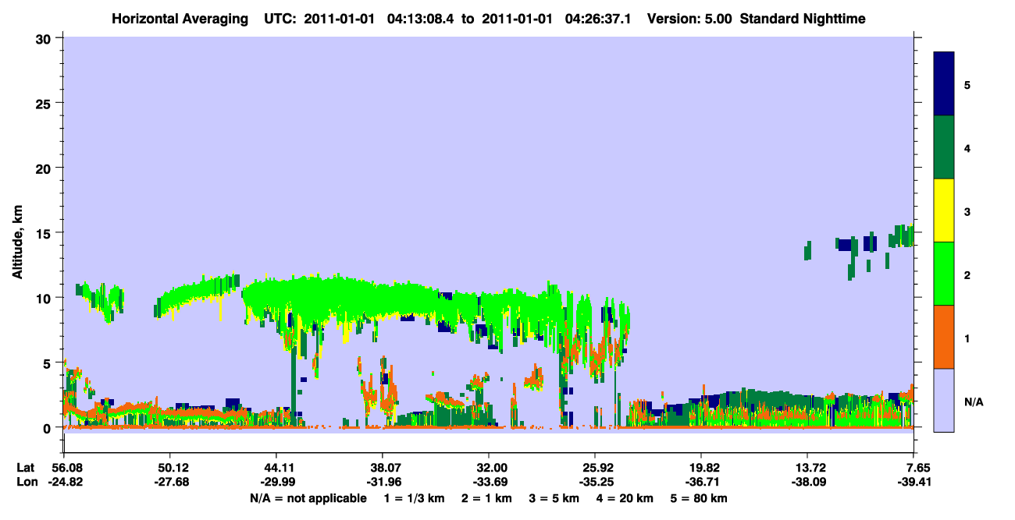Click the lavender N/A colorbar segment
This screenshot has height=520, width=1015.
944,400
